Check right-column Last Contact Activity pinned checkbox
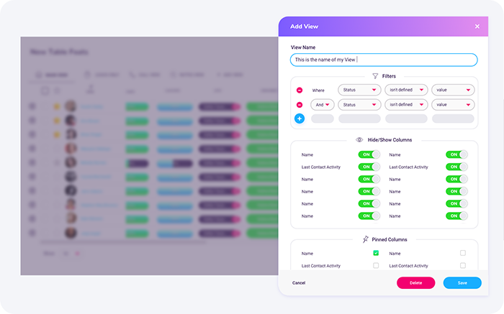Screen dimensions: 504x314 pos(463,265)
